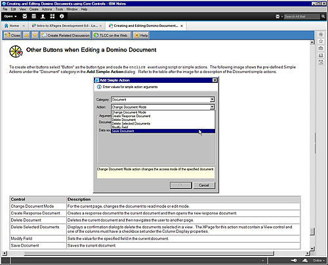Click the status bar network icon

pyautogui.click(x=305, y=260)
